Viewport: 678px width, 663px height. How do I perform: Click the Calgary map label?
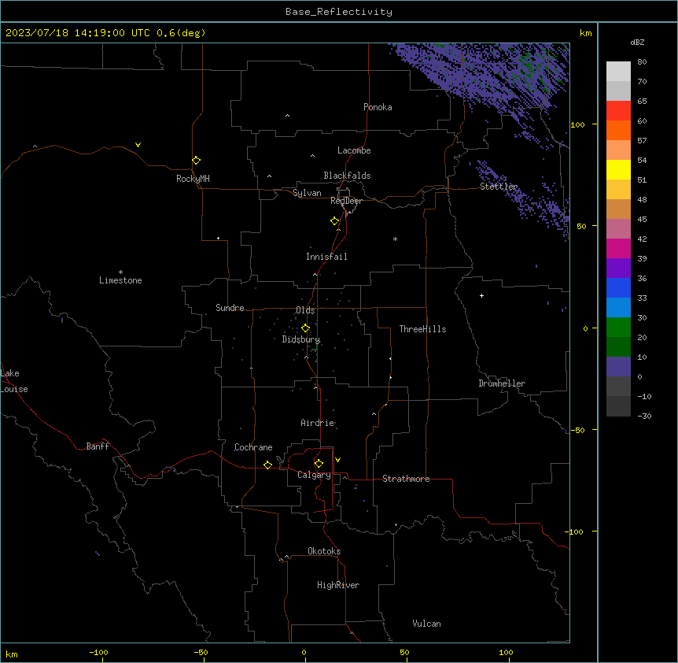click(x=314, y=475)
